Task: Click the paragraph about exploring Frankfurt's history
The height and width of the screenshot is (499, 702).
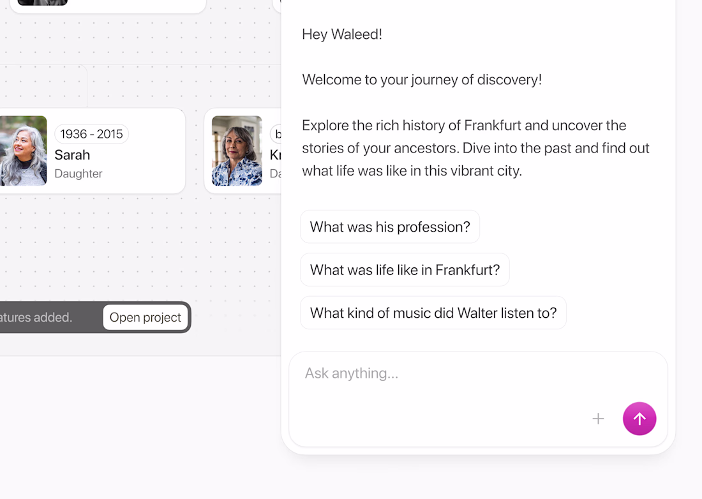Action: 475,148
